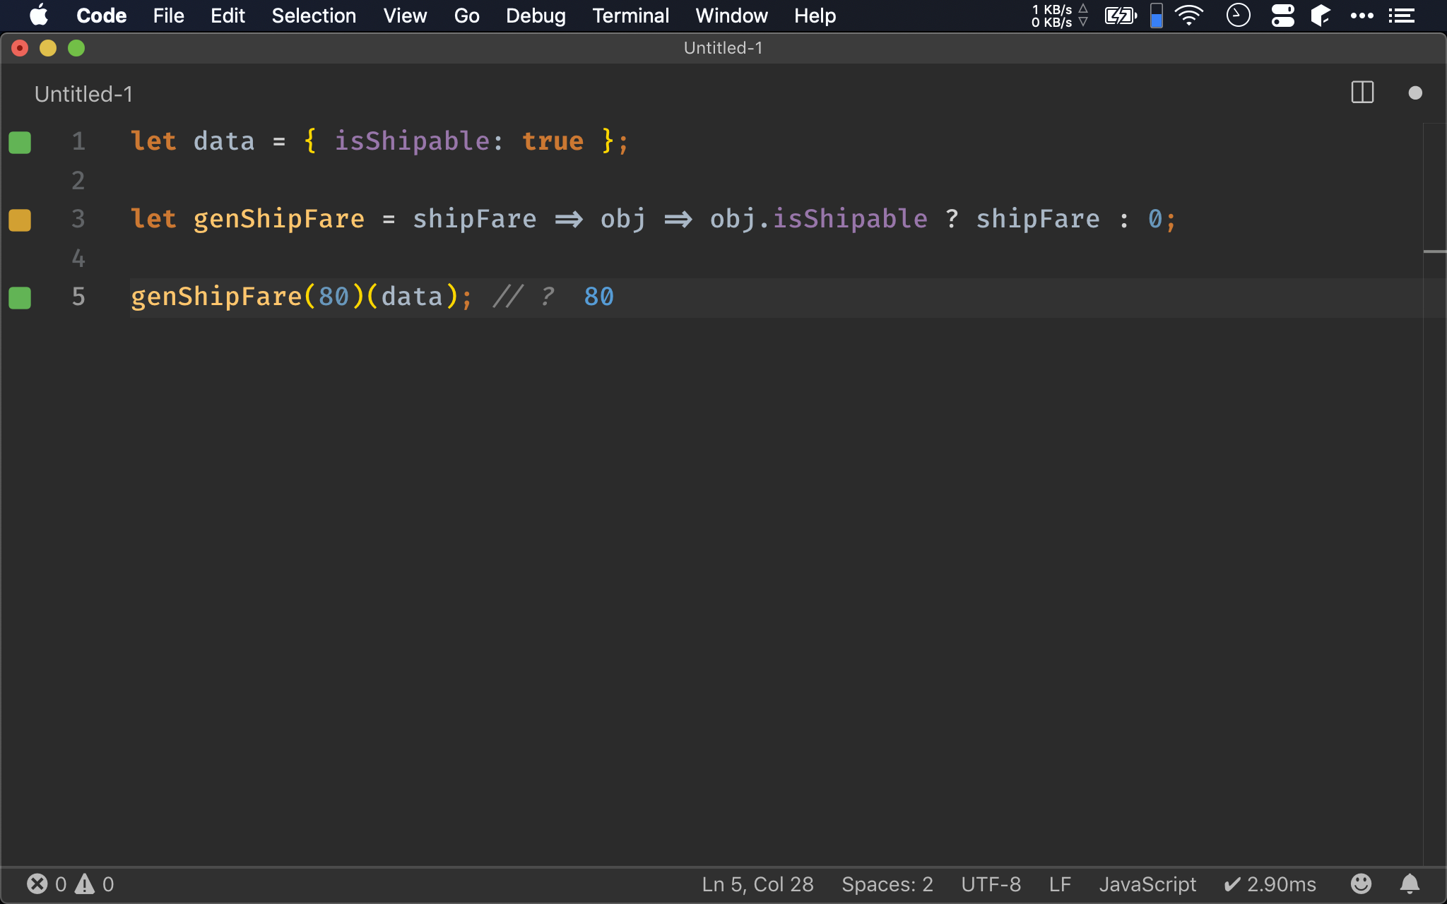
Task: Open the Edit menu
Action: point(228,16)
